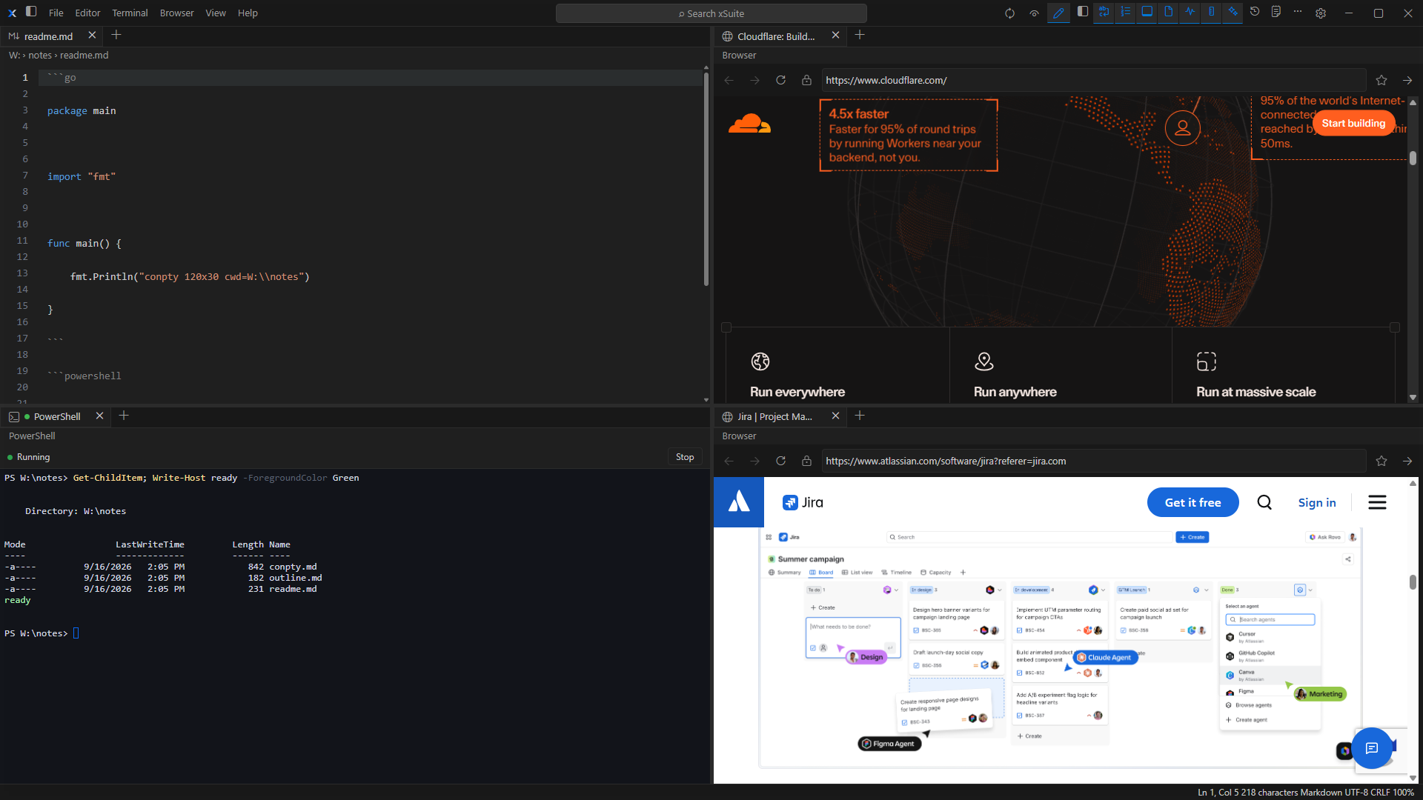Click the sparkle AI icon in the toolbar

tap(1233, 12)
